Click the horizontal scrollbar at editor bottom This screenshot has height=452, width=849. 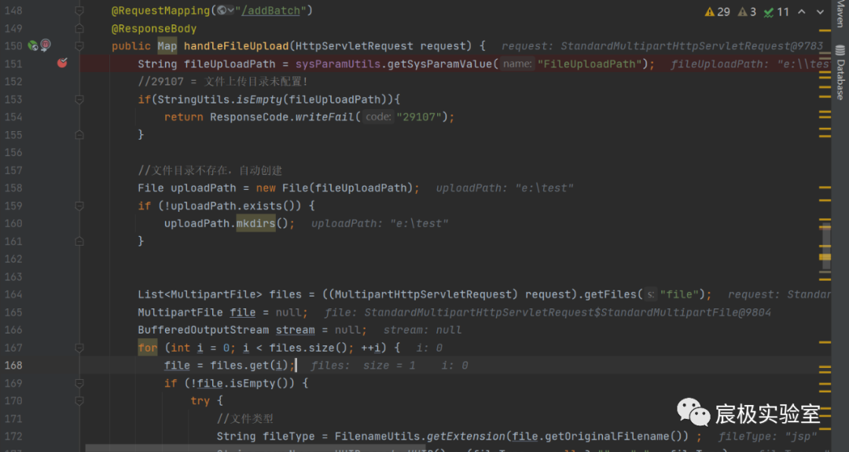pyautogui.click(x=314, y=448)
